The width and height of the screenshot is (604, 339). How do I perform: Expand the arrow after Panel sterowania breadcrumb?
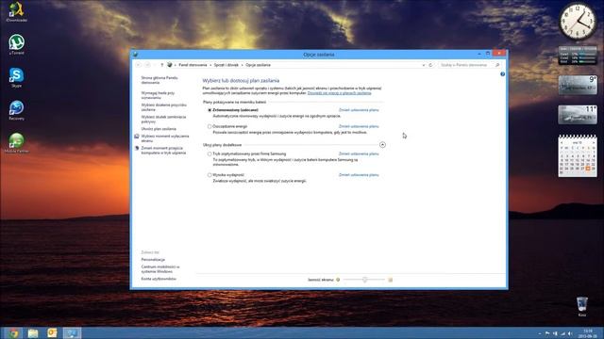pyautogui.click(x=210, y=65)
